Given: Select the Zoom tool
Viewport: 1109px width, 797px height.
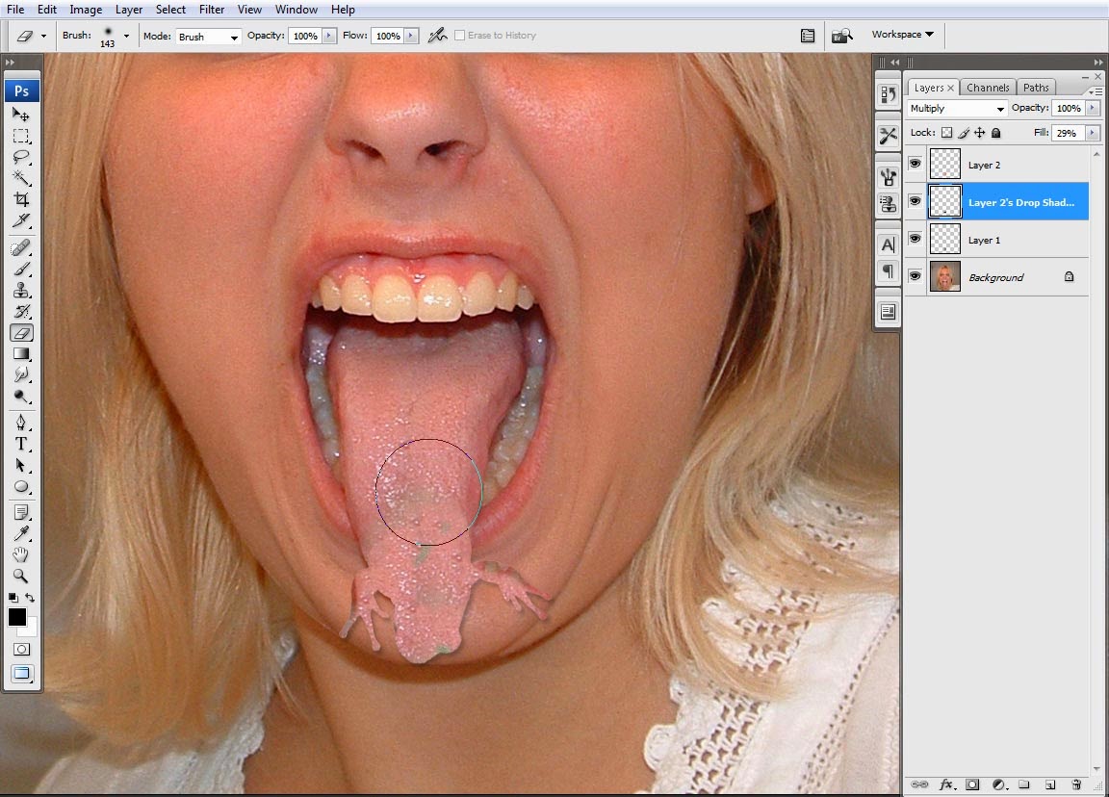Looking at the screenshot, I should coord(21,576).
